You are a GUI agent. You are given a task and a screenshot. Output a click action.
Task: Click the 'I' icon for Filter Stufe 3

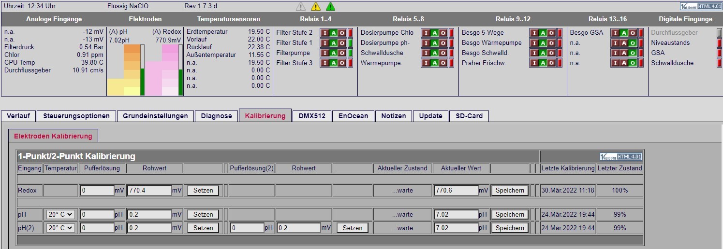[325, 63]
